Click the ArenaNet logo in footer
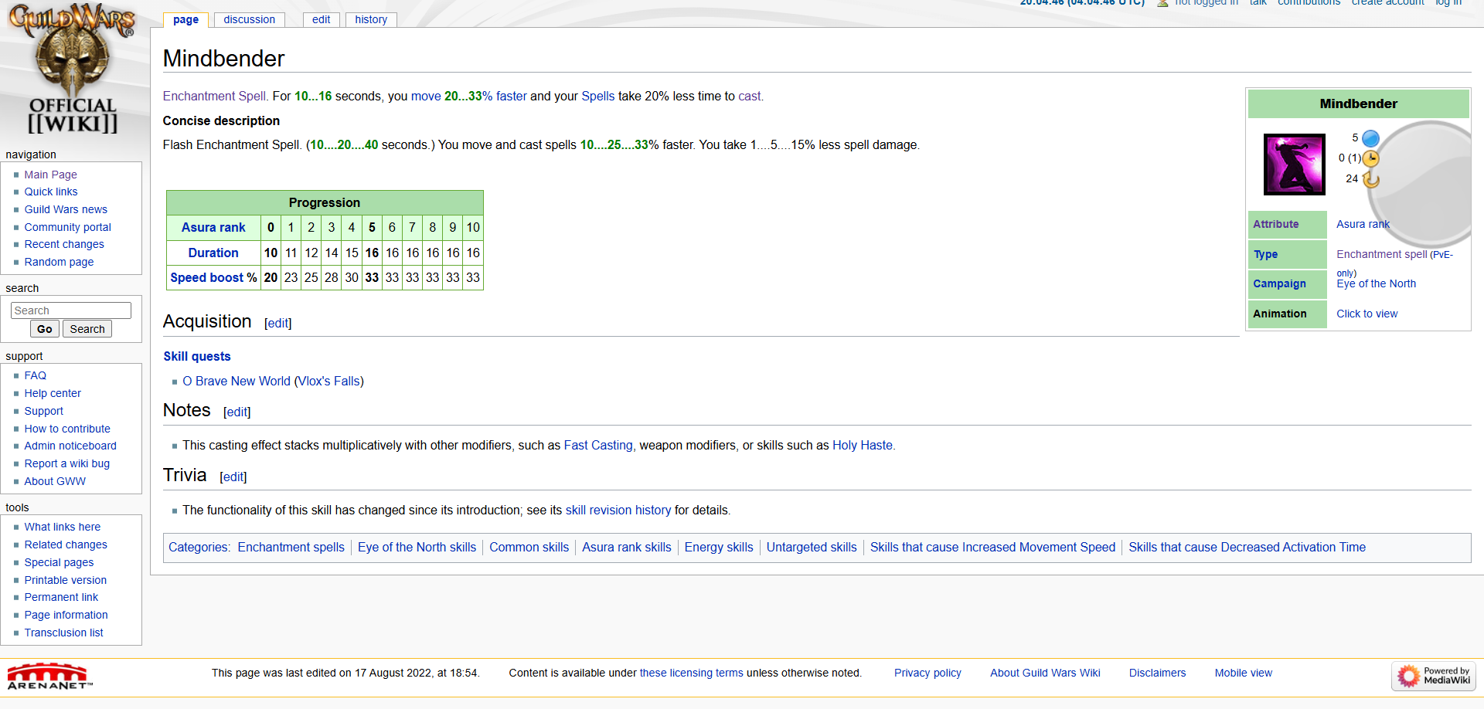Viewport: 1484px width, 709px height. tap(49, 676)
